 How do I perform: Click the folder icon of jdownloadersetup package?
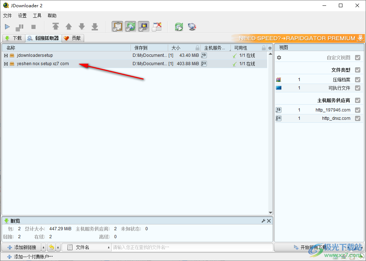[12, 55]
